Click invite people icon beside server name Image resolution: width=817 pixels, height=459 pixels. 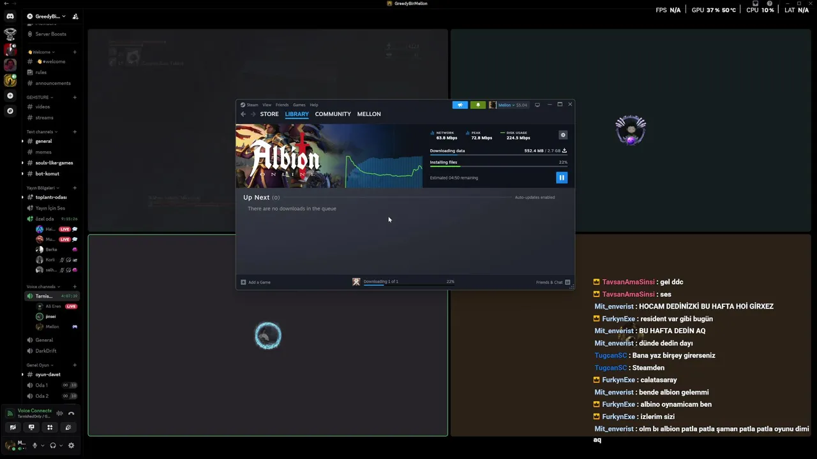click(x=75, y=16)
